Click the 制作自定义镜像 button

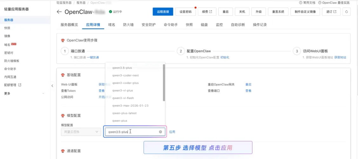[305, 12]
